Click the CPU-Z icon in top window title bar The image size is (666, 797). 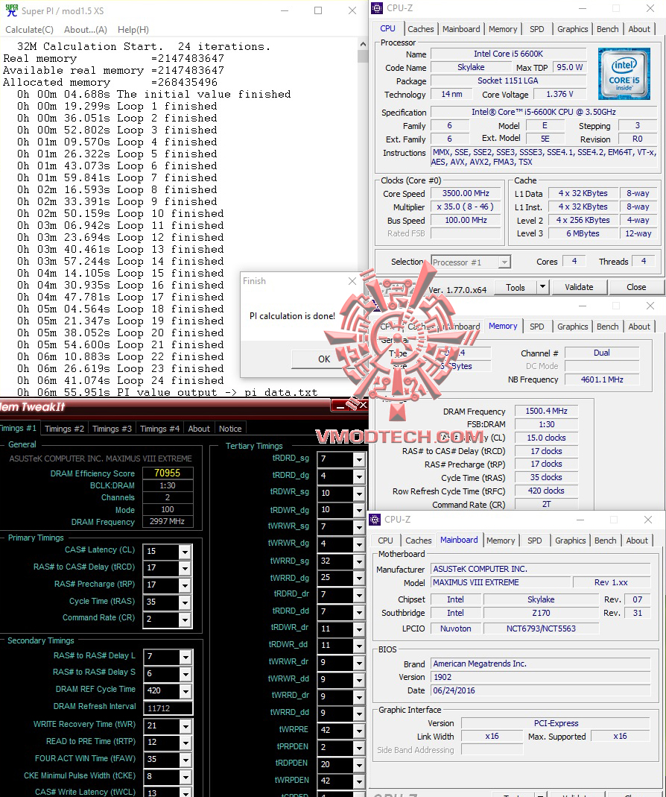377,7
